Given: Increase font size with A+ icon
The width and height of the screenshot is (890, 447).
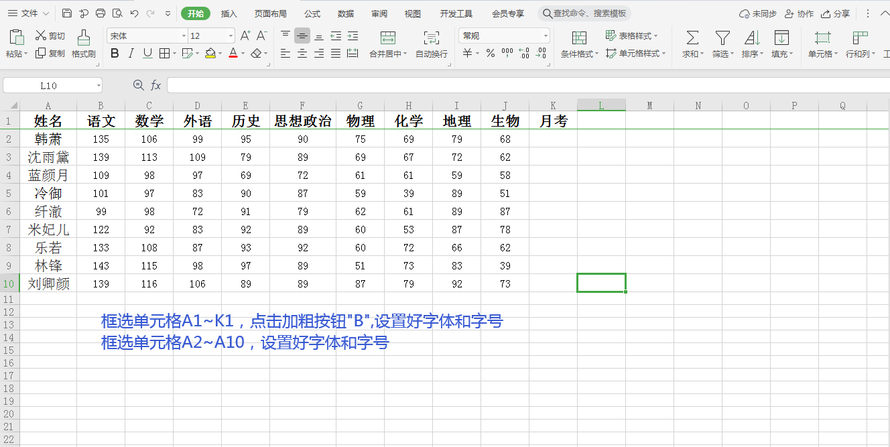Looking at the screenshot, I should coord(245,36).
